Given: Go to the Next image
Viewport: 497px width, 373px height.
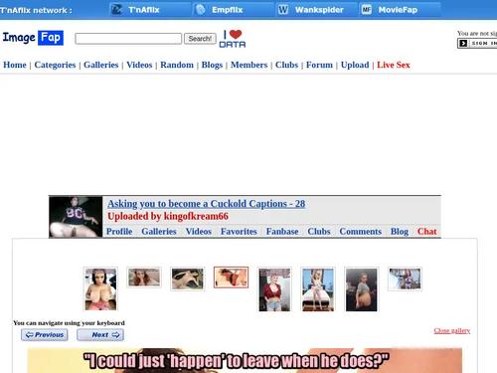Looking at the screenshot, I should 100,335.
